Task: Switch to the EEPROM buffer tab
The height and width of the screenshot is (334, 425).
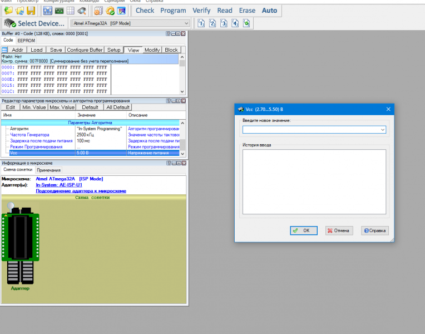Action: [x=26, y=41]
